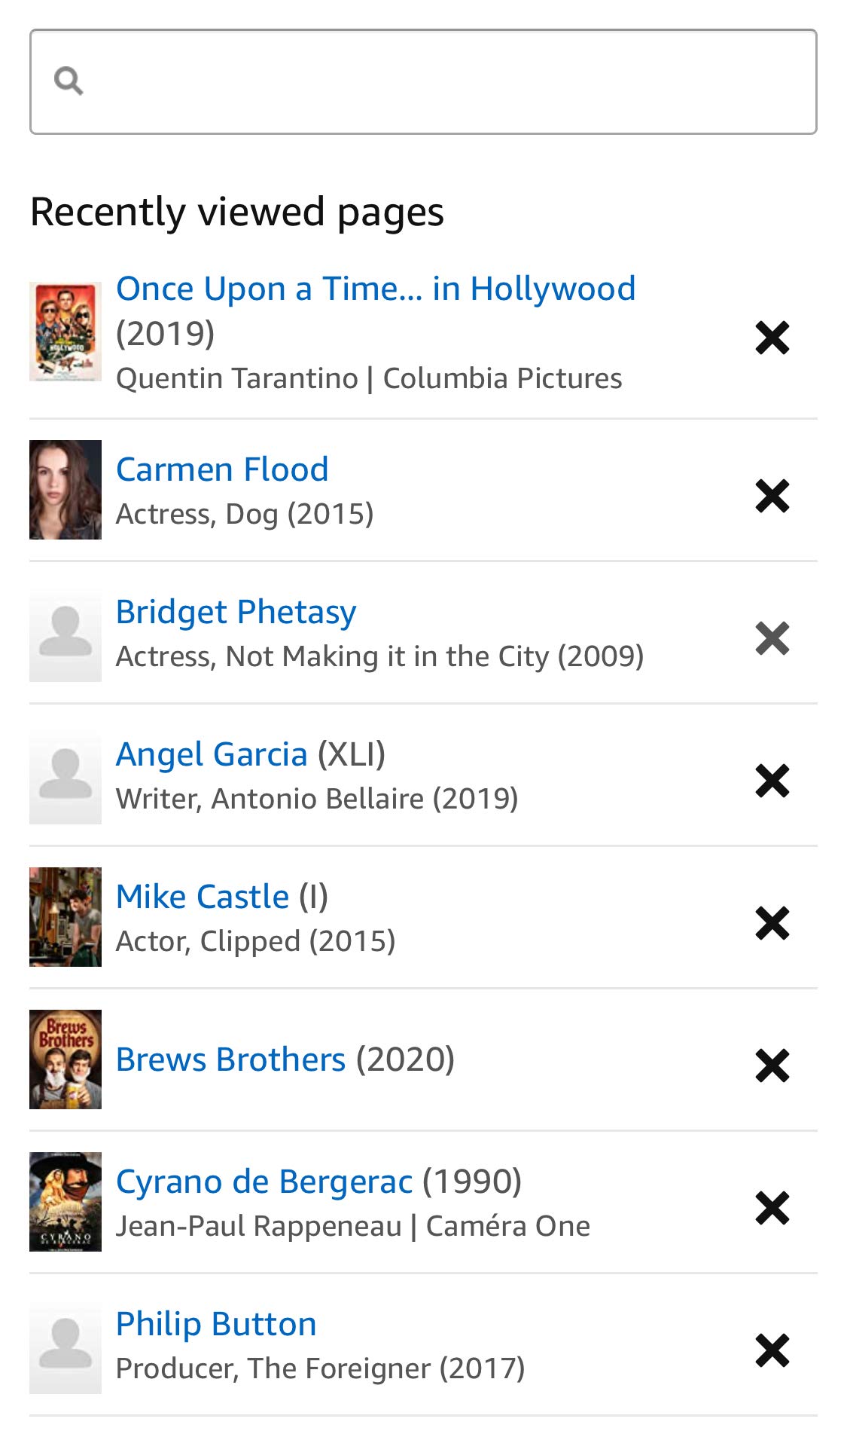Delete Bridget Phetasy from recent list
The height and width of the screenshot is (1434, 847).
pos(772,638)
